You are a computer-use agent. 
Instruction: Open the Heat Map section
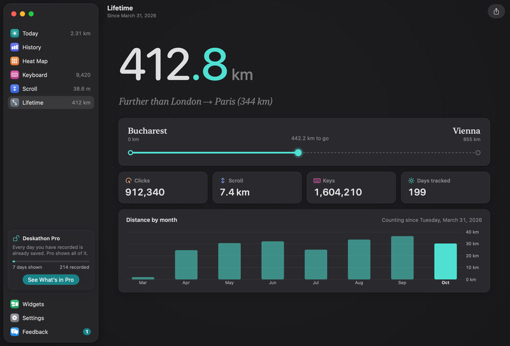click(51, 61)
